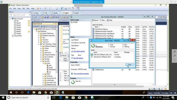Open the power options dropdown arrow beside pause
The width and height of the screenshot is (177, 100).
point(41,9)
